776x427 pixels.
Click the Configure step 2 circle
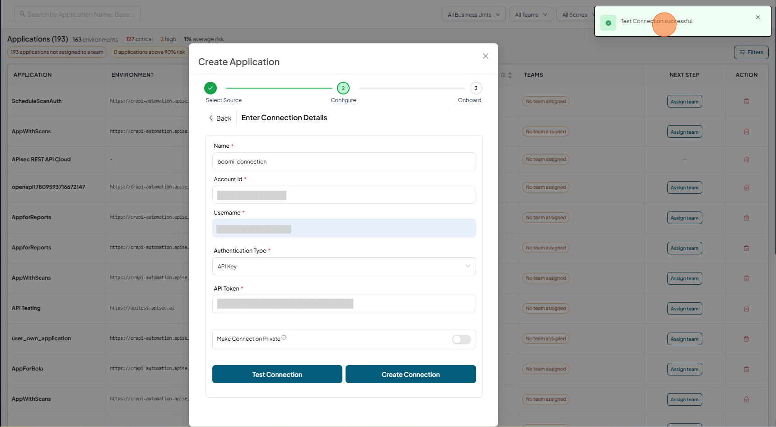343,88
